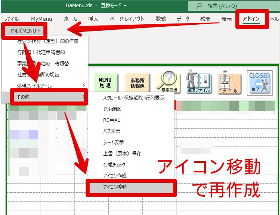Click the CLOSED 終了 icon

(260, 83)
